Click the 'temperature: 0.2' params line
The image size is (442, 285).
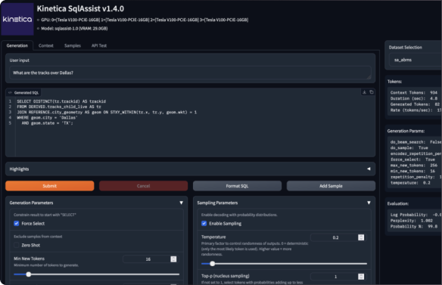click(410, 183)
